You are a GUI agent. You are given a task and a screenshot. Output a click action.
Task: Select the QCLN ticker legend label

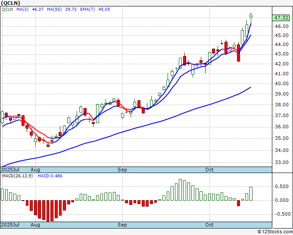click(7, 9)
